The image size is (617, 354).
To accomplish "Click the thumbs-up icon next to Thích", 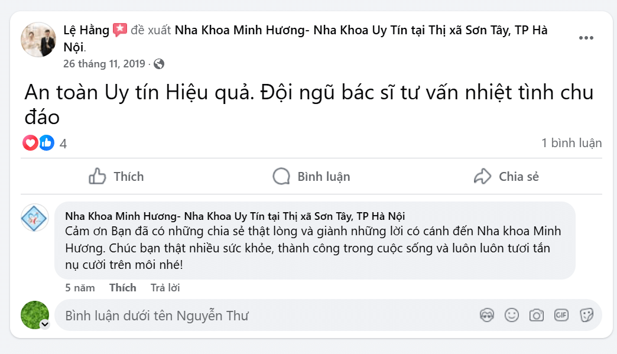I will tap(96, 176).
